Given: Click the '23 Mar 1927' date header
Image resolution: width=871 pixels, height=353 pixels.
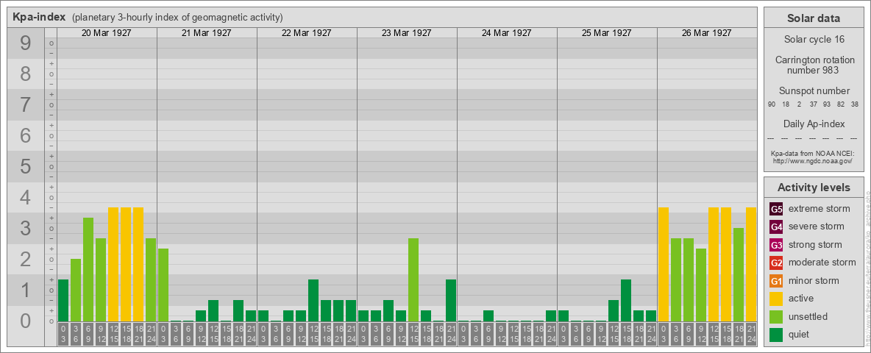Looking at the screenshot, I should 407,33.
